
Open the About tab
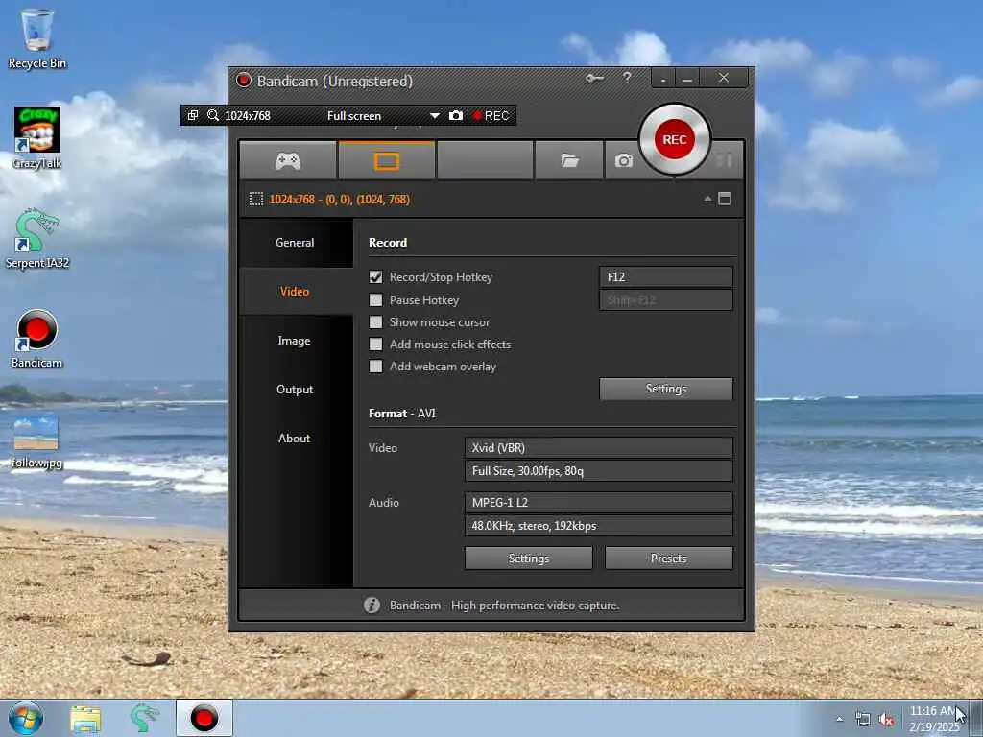click(295, 438)
